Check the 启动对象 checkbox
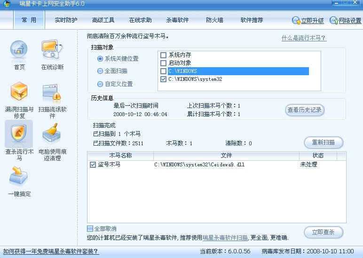This screenshot has width=363, height=258. (x=163, y=63)
